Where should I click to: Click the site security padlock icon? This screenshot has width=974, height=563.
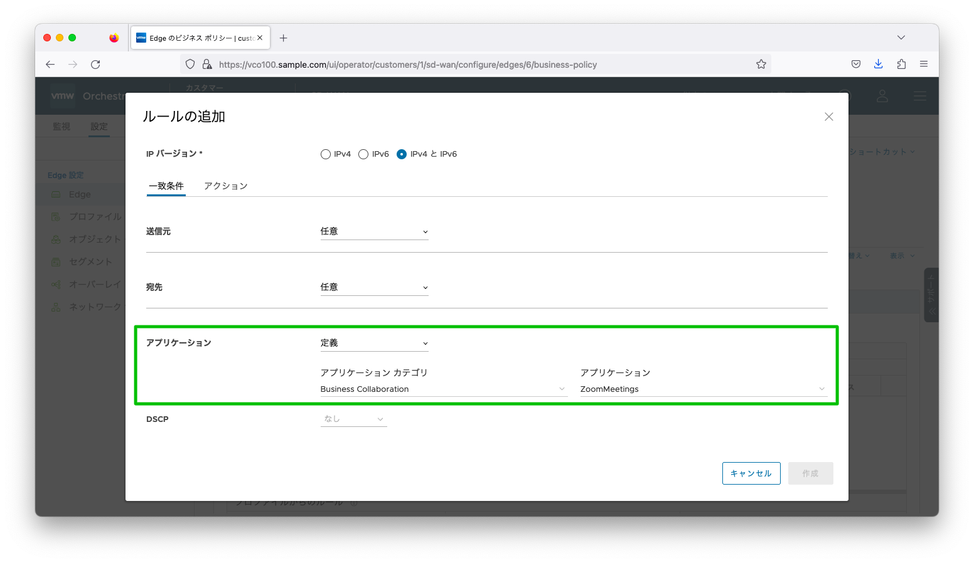point(207,65)
